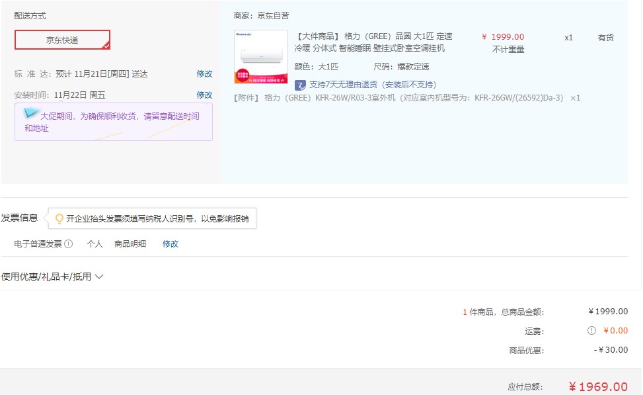Image resolution: width=643 pixels, height=395 pixels.
Task: Click the 11月22日 周五 installation date
Action: tap(79, 95)
